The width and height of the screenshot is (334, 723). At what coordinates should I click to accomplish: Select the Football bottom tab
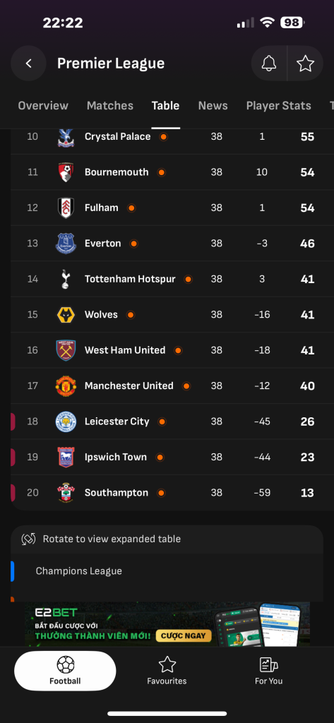65,671
